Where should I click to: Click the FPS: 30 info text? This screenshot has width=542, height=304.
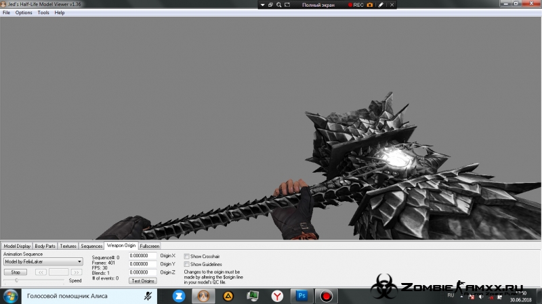[x=100, y=268]
